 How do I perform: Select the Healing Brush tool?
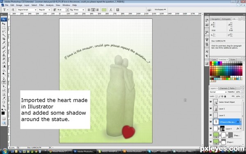pos(4,48)
